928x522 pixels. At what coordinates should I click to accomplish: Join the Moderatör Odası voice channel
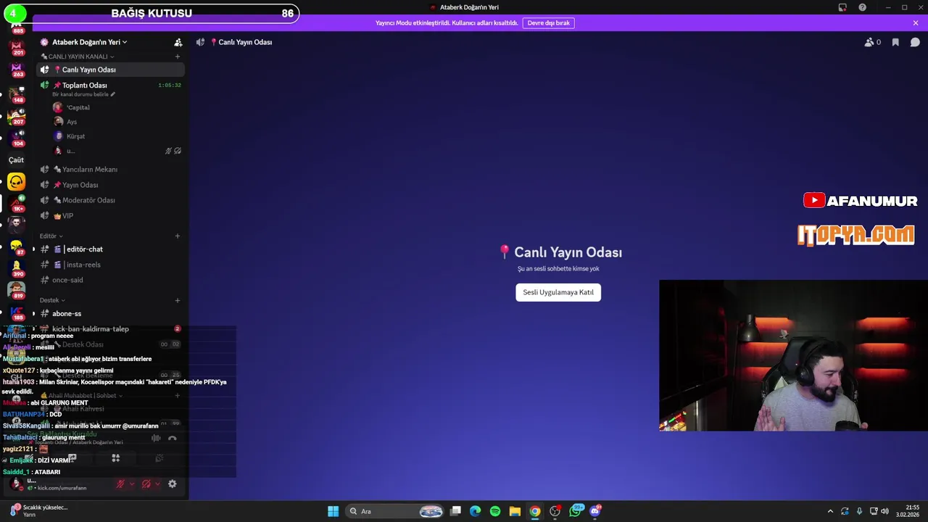[x=110, y=200]
